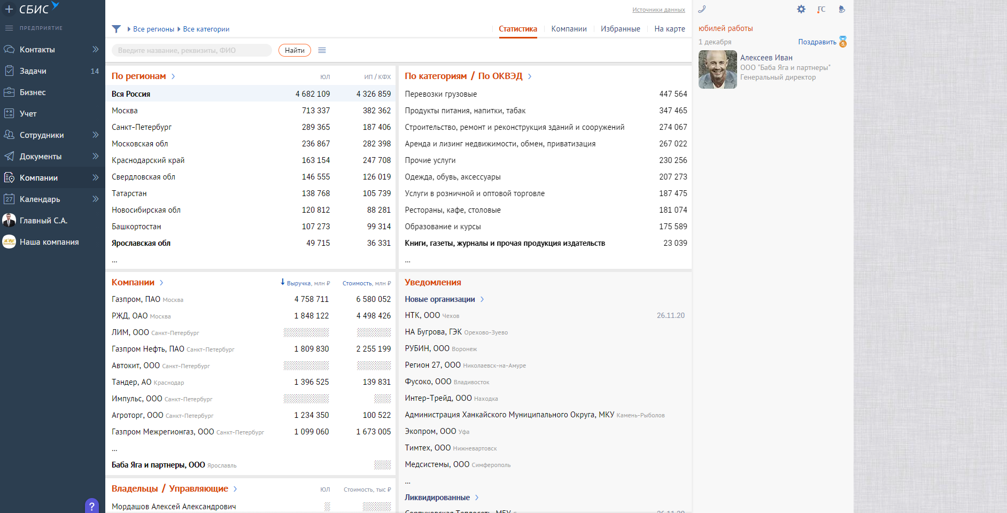The height and width of the screenshot is (513, 1007).
Task: Click the Поздравить link
Action: 817,42
